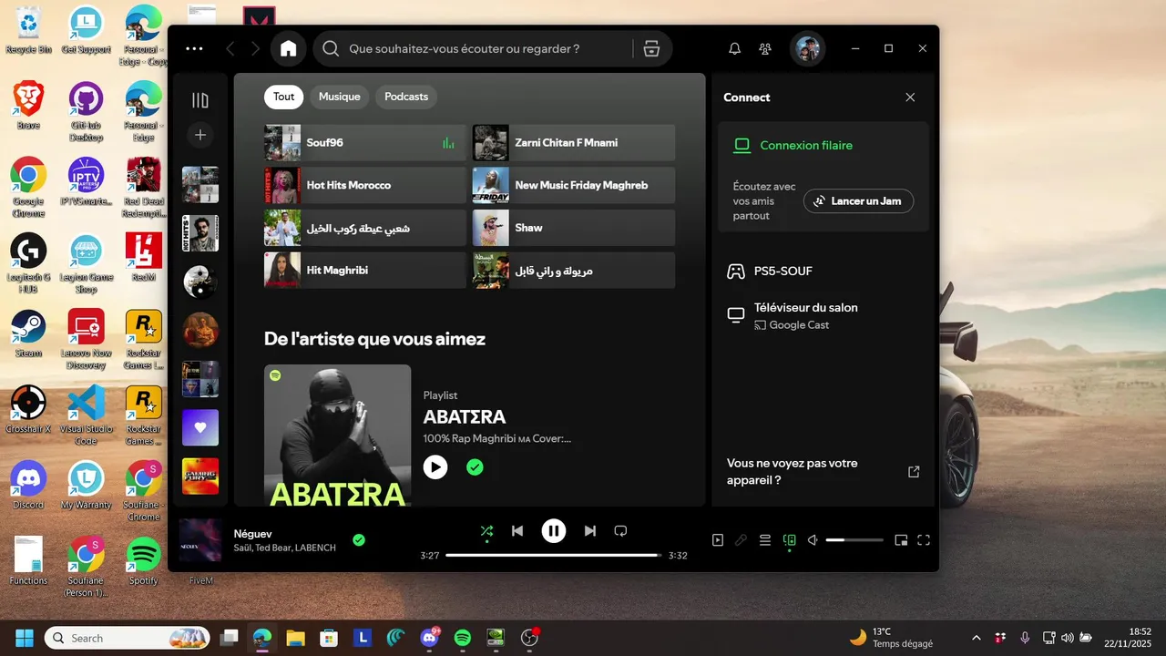Open the notifications bell
The height and width of the screenshot is (656, 1166).
click(x=734, y=48)
